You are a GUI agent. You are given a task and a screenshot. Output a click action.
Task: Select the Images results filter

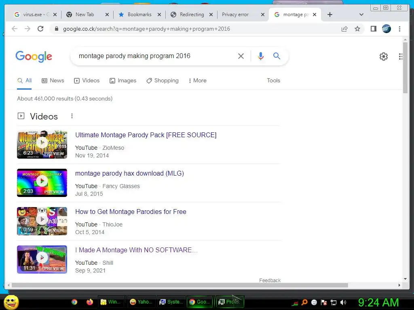(x=123, y=80)
